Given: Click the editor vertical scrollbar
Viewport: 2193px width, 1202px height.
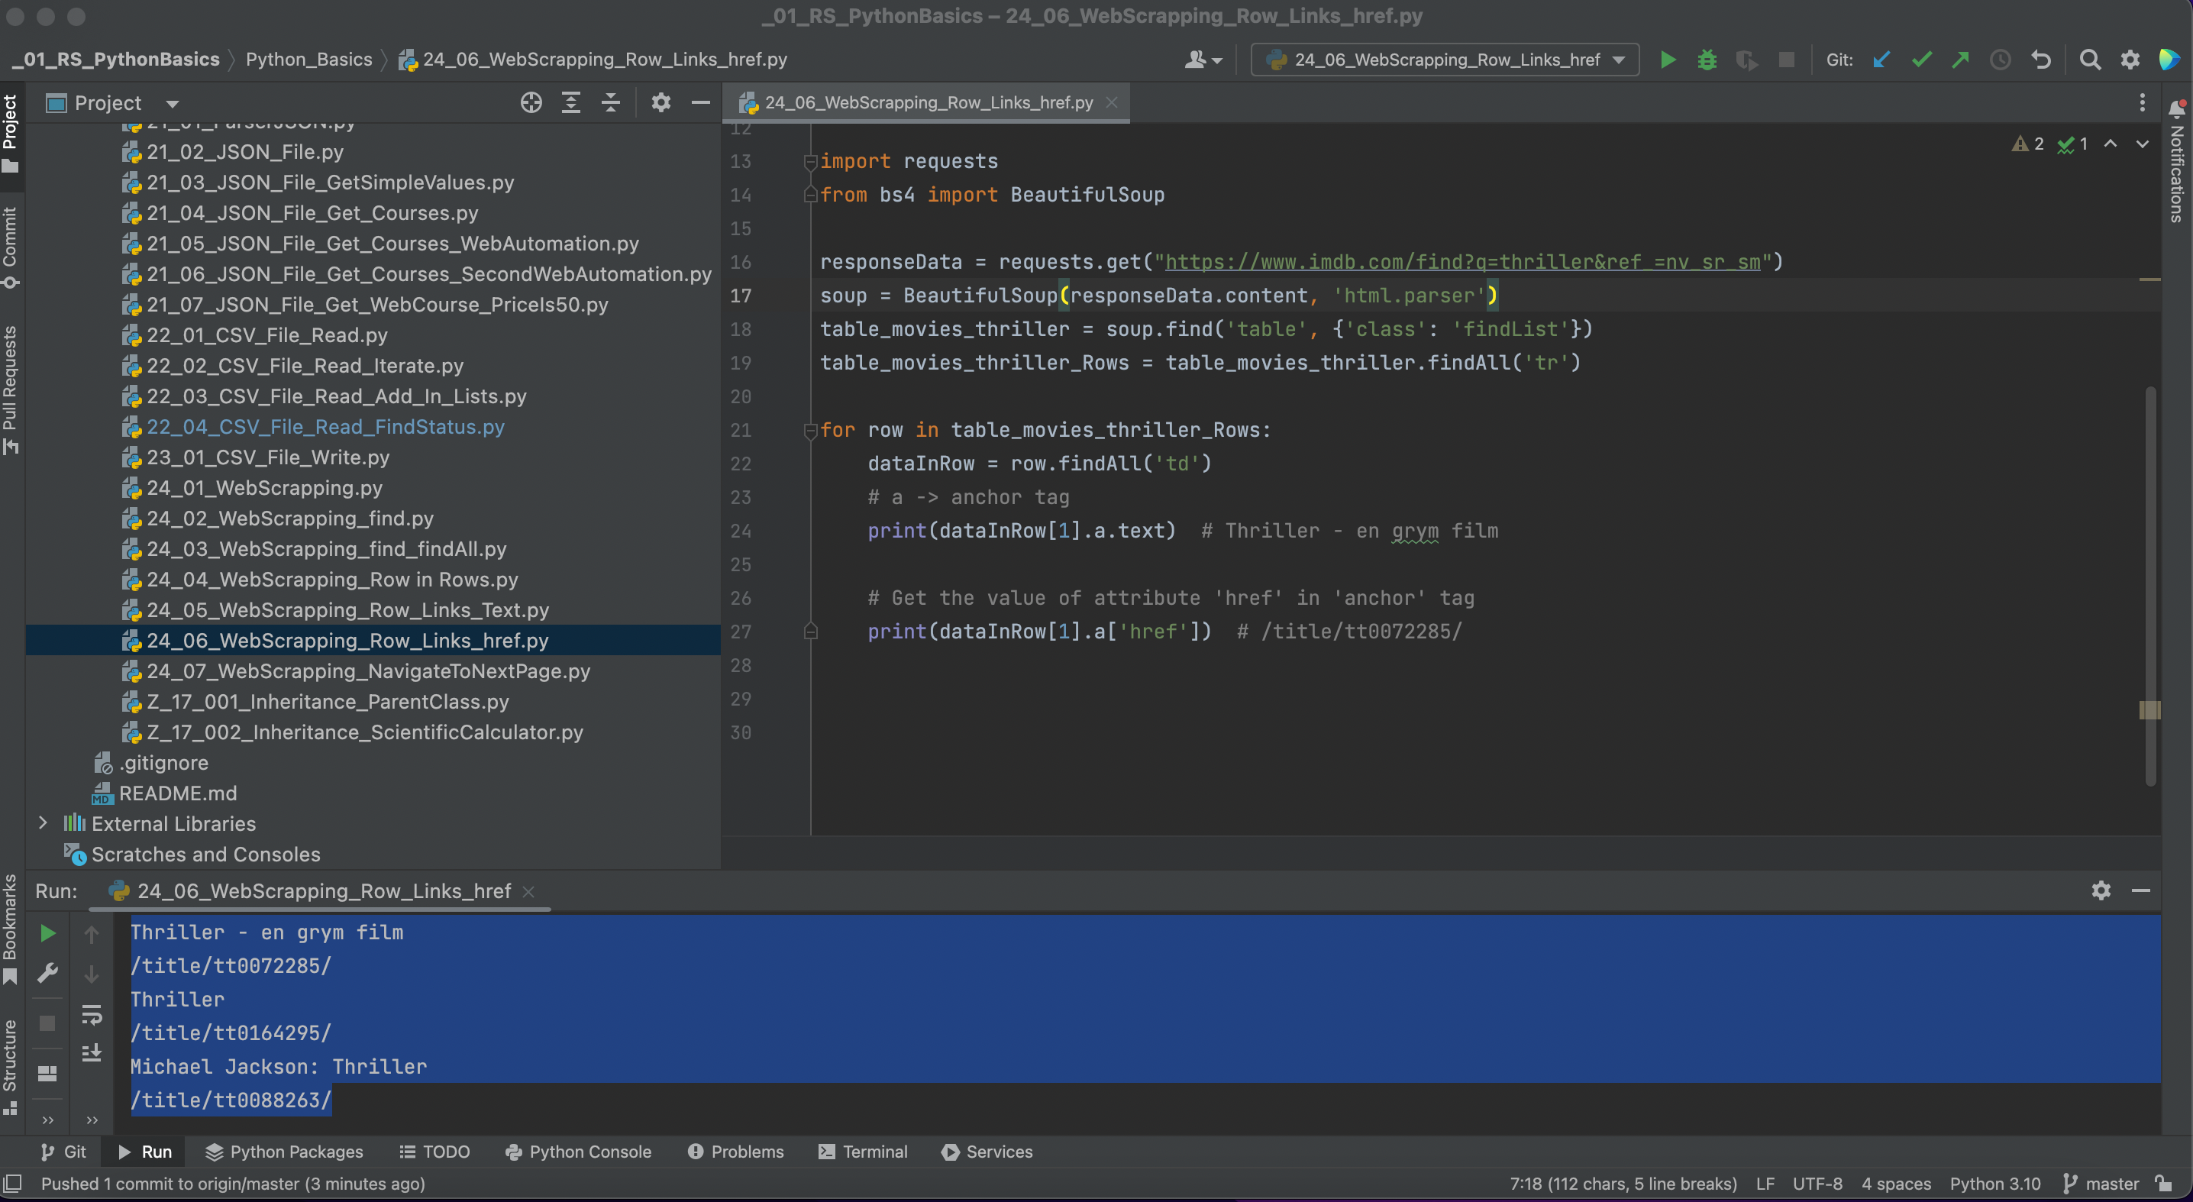Looking at the screenshot, I should pos(2150,586).
